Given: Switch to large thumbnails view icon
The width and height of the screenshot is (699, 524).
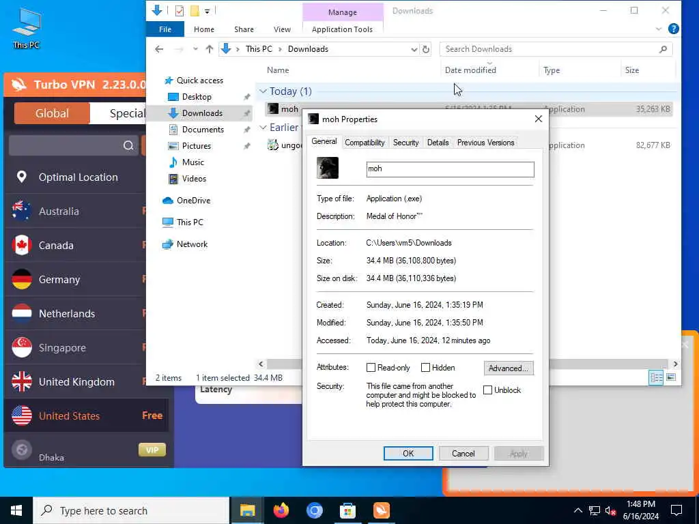Looking at the screenshot, I should 671,377.
